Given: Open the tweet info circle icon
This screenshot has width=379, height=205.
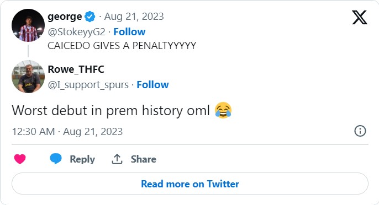Looking at the screenshot, I should [x=360, y=131].
